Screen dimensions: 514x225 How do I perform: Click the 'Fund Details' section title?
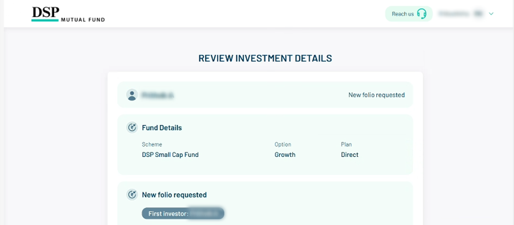pyautogui.click(x=162, y=128)
